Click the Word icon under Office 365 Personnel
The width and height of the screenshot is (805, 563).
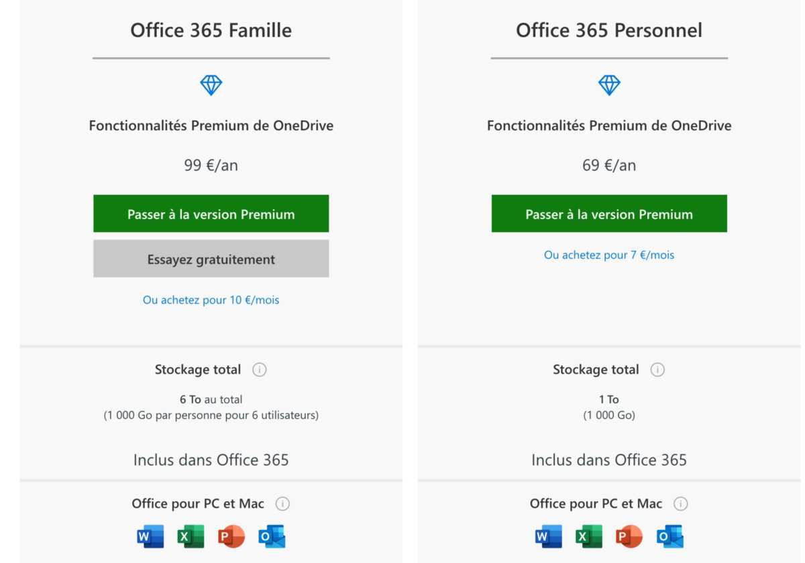click(x=548, y=537)
